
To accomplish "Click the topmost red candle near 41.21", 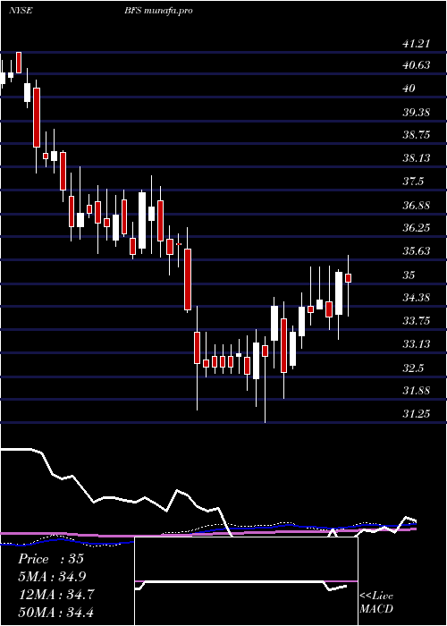I will tap(19, 63).
